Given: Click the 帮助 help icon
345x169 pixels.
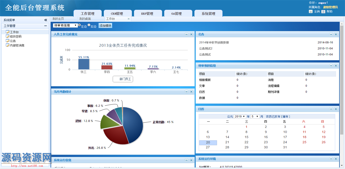Looking at the screenshot, I should click(323, 12).
